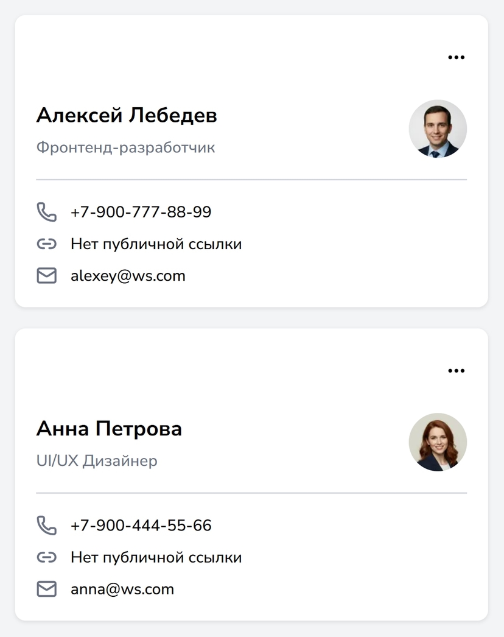Click the phone number +7-900-444-55-66
The image size is (504, 637).
(141, 526)
